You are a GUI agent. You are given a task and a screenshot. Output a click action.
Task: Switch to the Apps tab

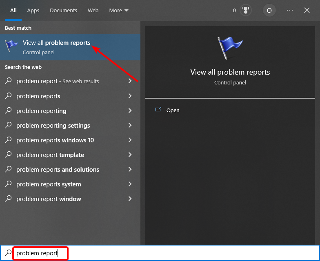(x=33, y=11)
